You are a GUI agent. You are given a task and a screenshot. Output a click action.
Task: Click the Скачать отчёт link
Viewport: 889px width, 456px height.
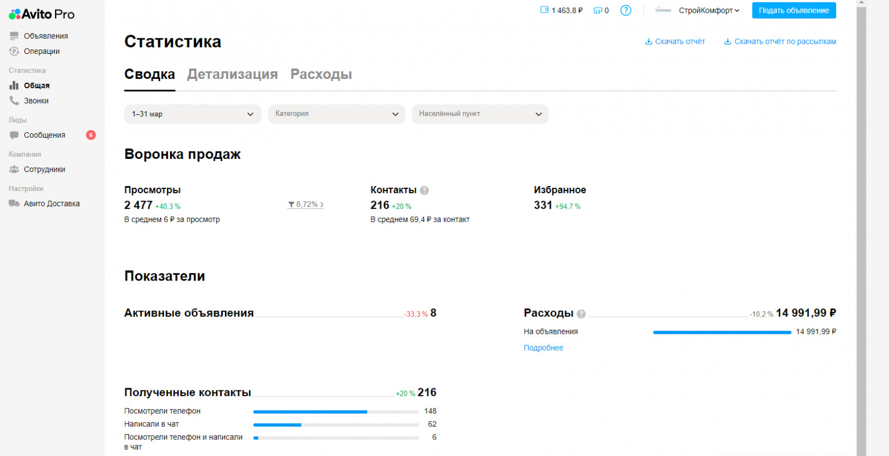[x=680, y=42]
